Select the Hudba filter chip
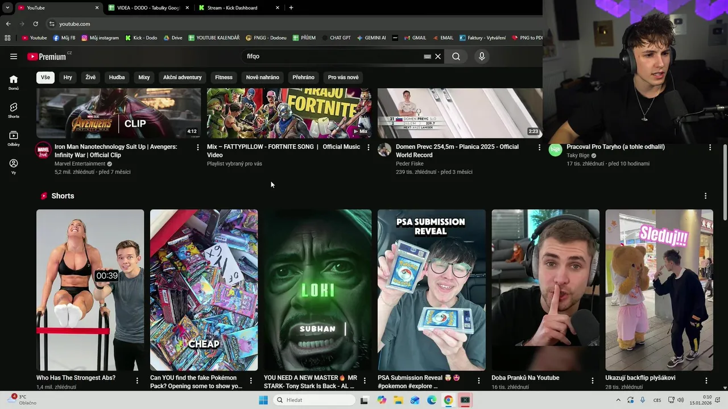Image resolution: width=728 pixels, height=409 pixels. [117, 77]
